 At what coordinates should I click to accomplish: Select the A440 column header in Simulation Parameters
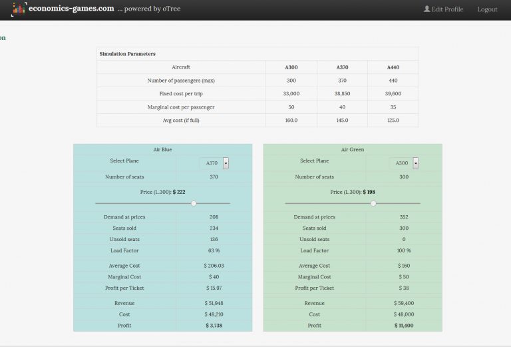[x=393, y=67]
